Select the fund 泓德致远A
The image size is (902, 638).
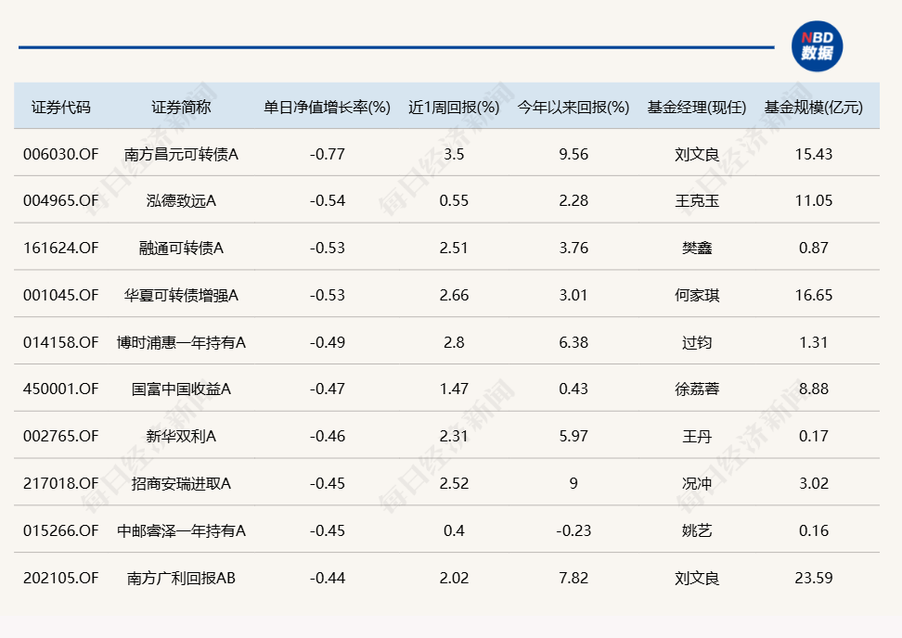point(181,201)
